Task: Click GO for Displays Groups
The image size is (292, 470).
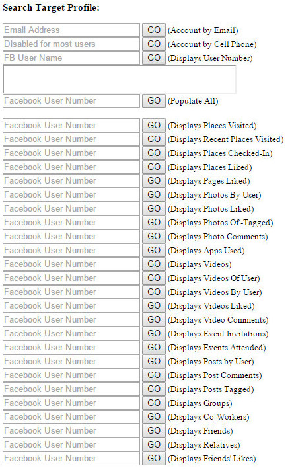Action: [x=154, y=403]
